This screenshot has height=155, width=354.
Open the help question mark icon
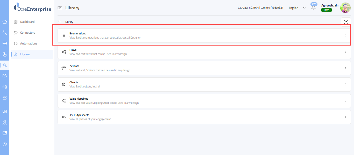pos(346,22)
